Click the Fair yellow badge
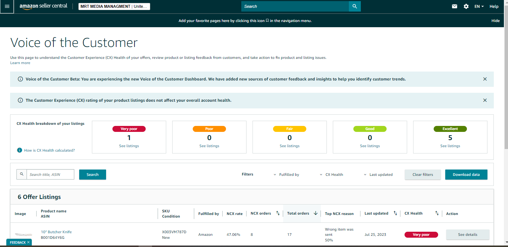The height and width of the screenshot is (247, 508). click(x=289, y=129)
